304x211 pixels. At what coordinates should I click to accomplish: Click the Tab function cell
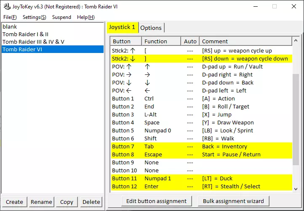tap(149, 147)
